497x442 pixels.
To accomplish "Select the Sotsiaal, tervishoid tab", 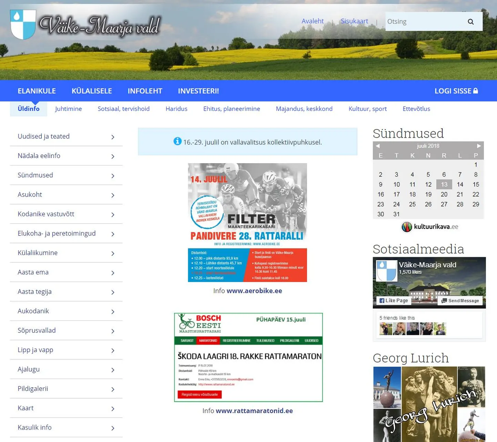I will coord(123,109).
